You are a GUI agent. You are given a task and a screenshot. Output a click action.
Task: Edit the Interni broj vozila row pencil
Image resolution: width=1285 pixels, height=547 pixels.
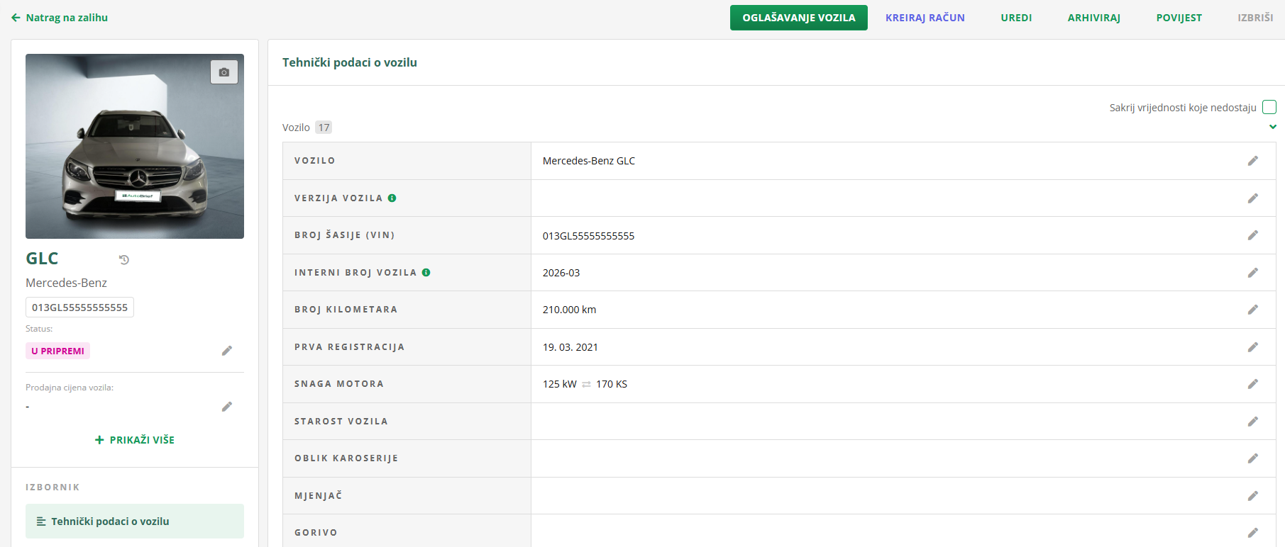pyautogui.click(x=1253, y=273)
